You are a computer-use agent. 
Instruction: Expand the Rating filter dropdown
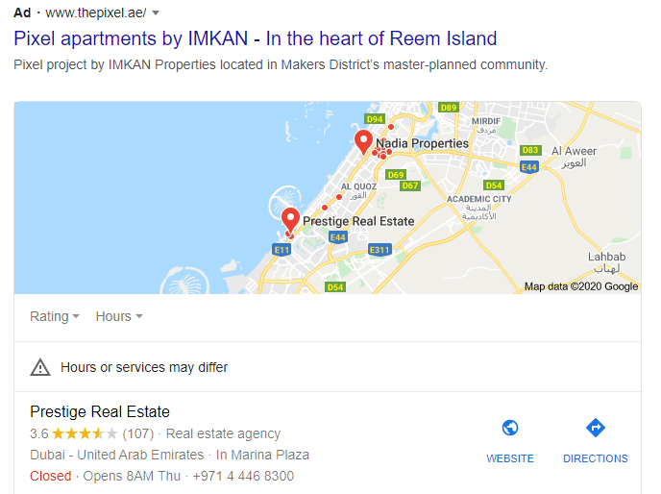pos(55,316)
